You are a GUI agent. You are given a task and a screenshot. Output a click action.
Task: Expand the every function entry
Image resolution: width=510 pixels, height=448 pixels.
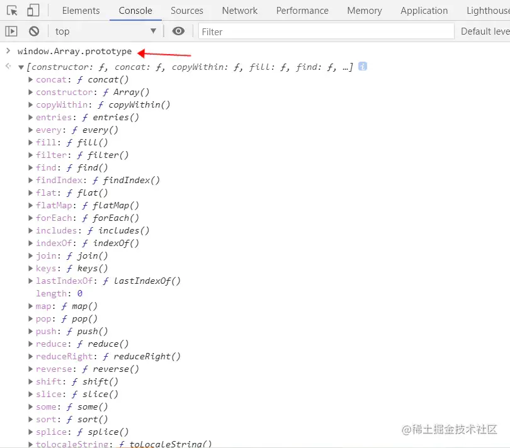tap(30, 130)
